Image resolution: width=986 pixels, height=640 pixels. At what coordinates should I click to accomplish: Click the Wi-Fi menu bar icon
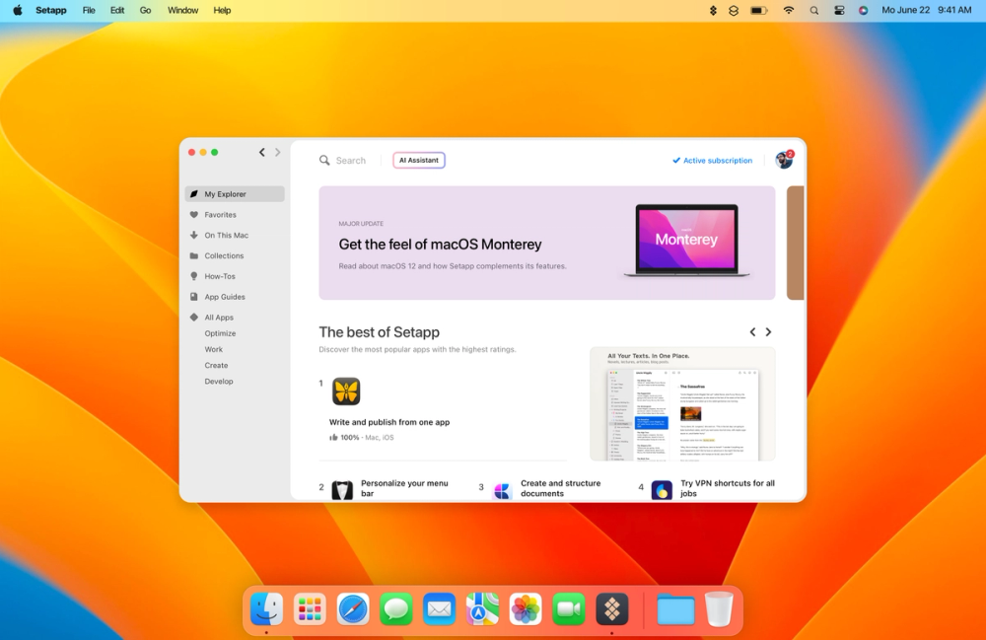pyautogui.click(x=788, y=10)
